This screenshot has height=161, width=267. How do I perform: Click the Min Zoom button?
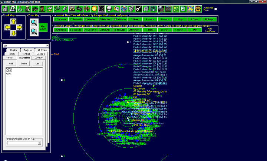click(x=43, y=27)
